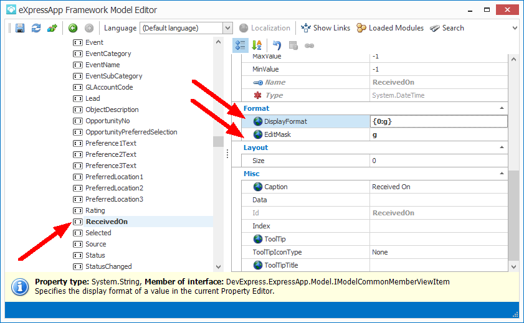Click the reset property undo icon
524x323 pixels.
pyautogui.click(x=277, y=45)
